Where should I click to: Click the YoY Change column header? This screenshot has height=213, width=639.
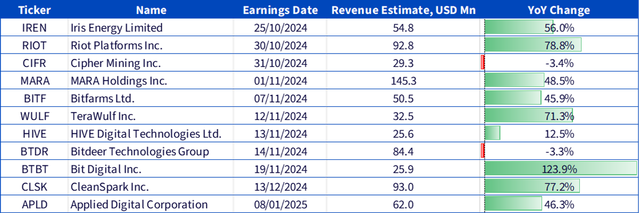[559, 10]
